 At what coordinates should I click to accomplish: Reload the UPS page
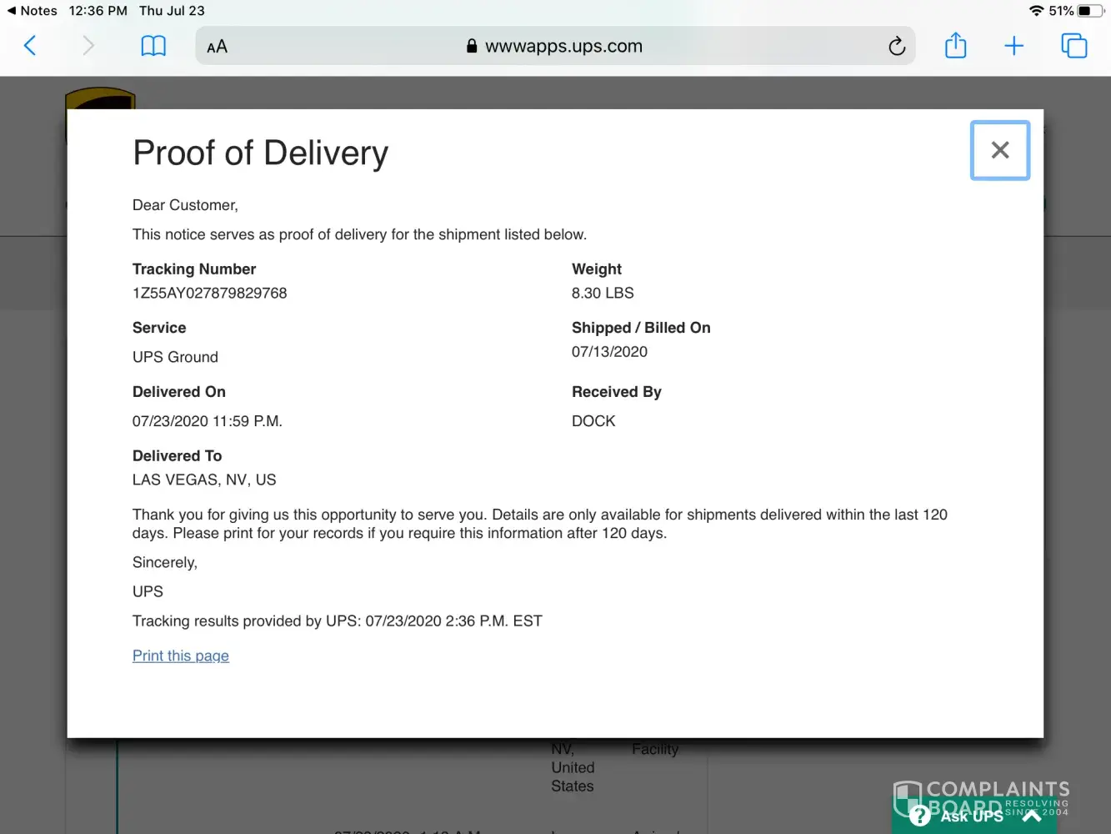pyautogui.click(x=896, y=47)
